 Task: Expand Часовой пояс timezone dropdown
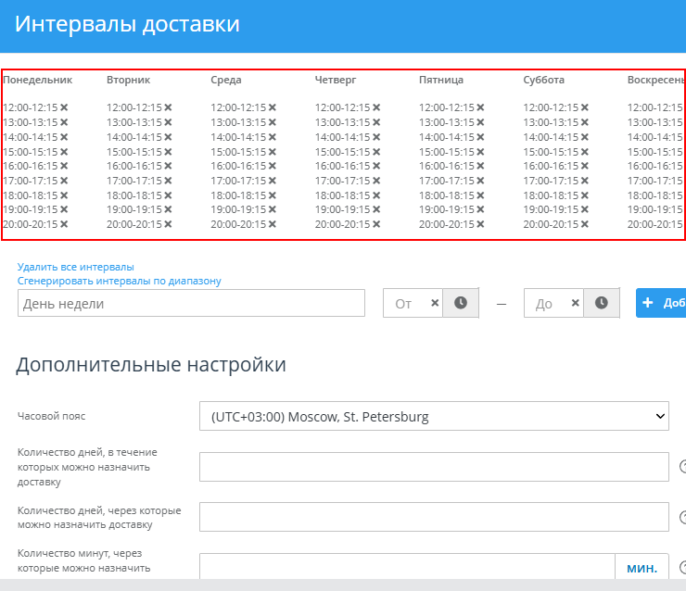[434, 416]
